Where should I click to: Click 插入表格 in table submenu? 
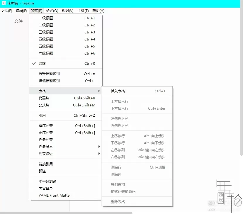coord(137,91)
